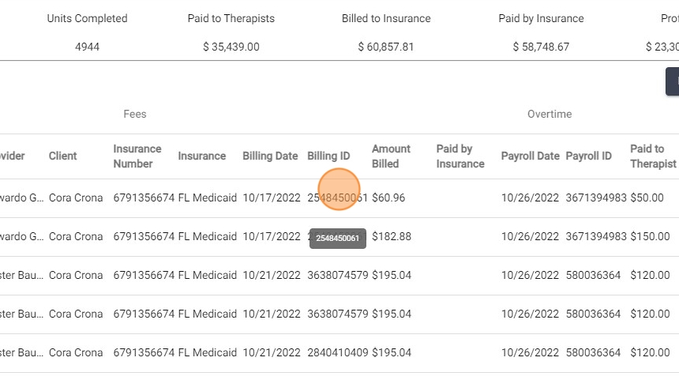This screenshot has height=380, width=679.
Task: Click the $182.88 amount billed cell
Action: [392, 237]
